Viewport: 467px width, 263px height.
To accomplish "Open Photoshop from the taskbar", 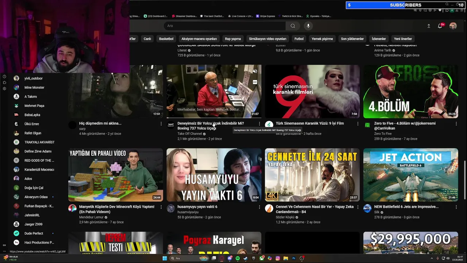I will tap(294, 258).
